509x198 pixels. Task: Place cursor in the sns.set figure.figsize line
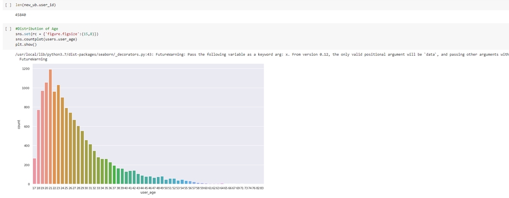57,34
